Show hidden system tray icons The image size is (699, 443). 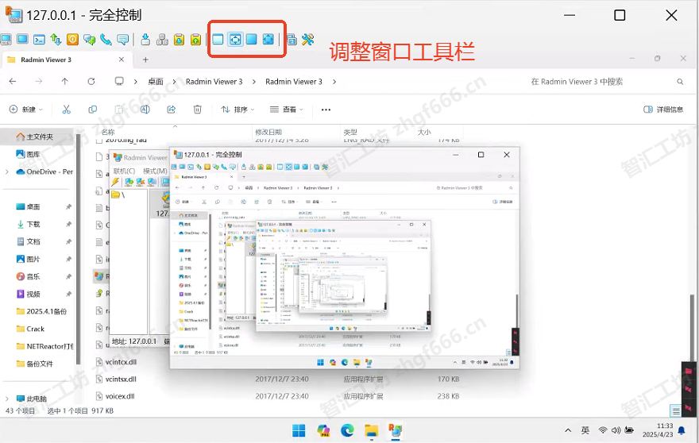coord(568,430)
